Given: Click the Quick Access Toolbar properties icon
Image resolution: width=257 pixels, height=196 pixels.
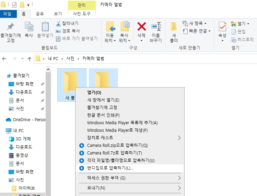Looking at the screenshot, I should 14,5.
